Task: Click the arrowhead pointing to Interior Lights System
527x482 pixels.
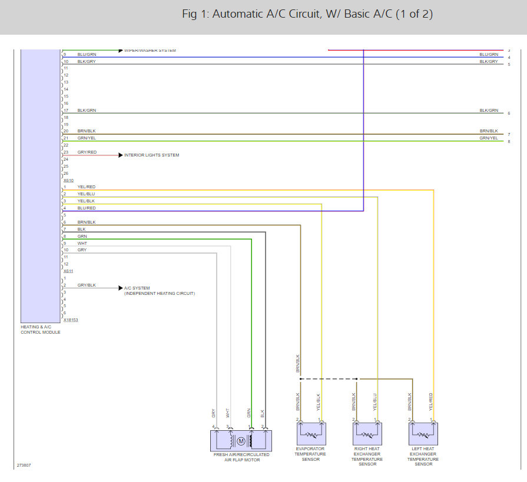Action: click(121, 155)
